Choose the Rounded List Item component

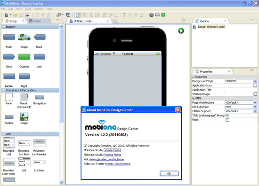tap(24, 143)
